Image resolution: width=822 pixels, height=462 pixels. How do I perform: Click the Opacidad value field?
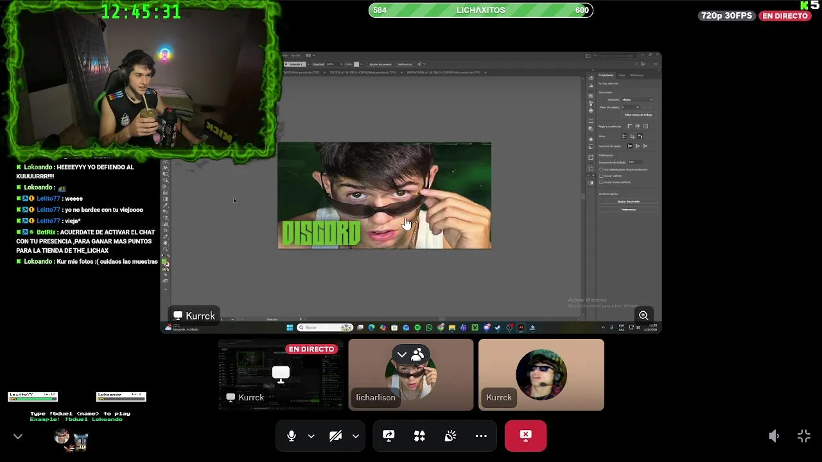(332, 64)
